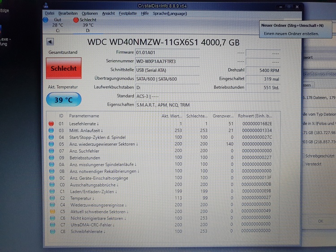Click status icon of Anz. wiederzugewiesener Sektoren
The width and height of the screenshot is (336, 252).
tap(51, 144)
